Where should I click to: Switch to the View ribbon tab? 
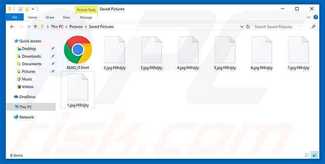(x=66, y=17)
